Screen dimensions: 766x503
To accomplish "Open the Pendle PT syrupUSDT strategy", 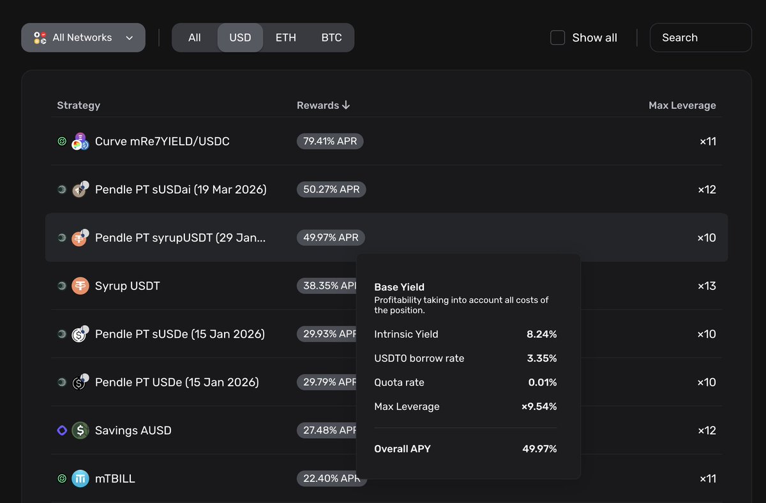I will click(180, 238).
